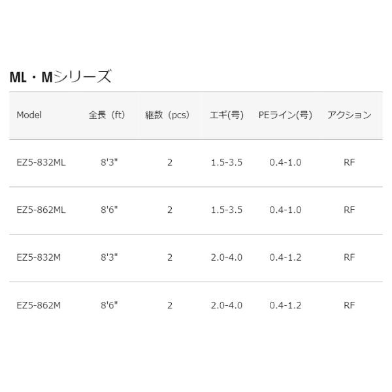The image size is (392, 392).
Task: Click the PEライン(号) column header
Action: pyautogui.click(x=286, y=115)
